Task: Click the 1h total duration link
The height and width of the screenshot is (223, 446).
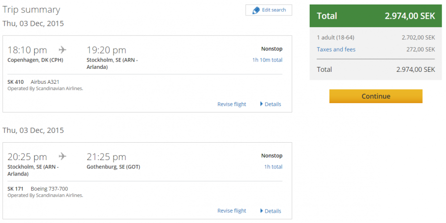Action: (273, 167)
